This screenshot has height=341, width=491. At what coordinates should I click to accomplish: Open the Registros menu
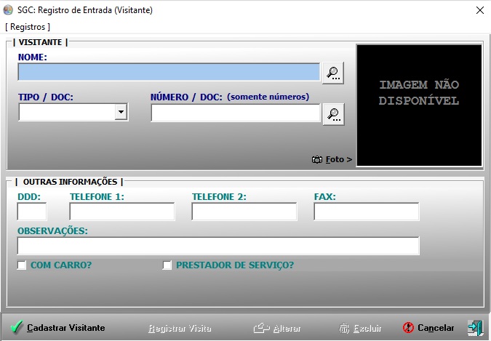click(x=28, y=27)
